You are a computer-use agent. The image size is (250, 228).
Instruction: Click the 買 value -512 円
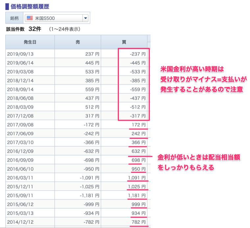(138, 107)
